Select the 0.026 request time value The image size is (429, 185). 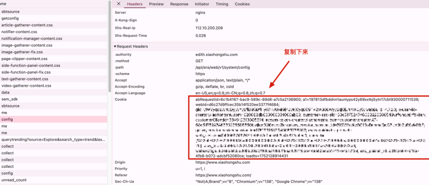point(201,36)
